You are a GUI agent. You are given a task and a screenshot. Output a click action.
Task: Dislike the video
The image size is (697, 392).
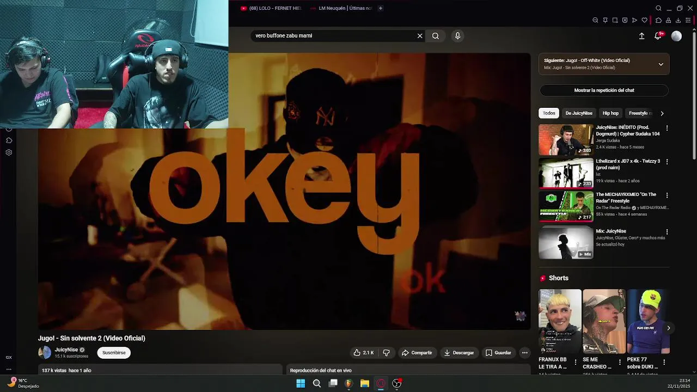386,353
